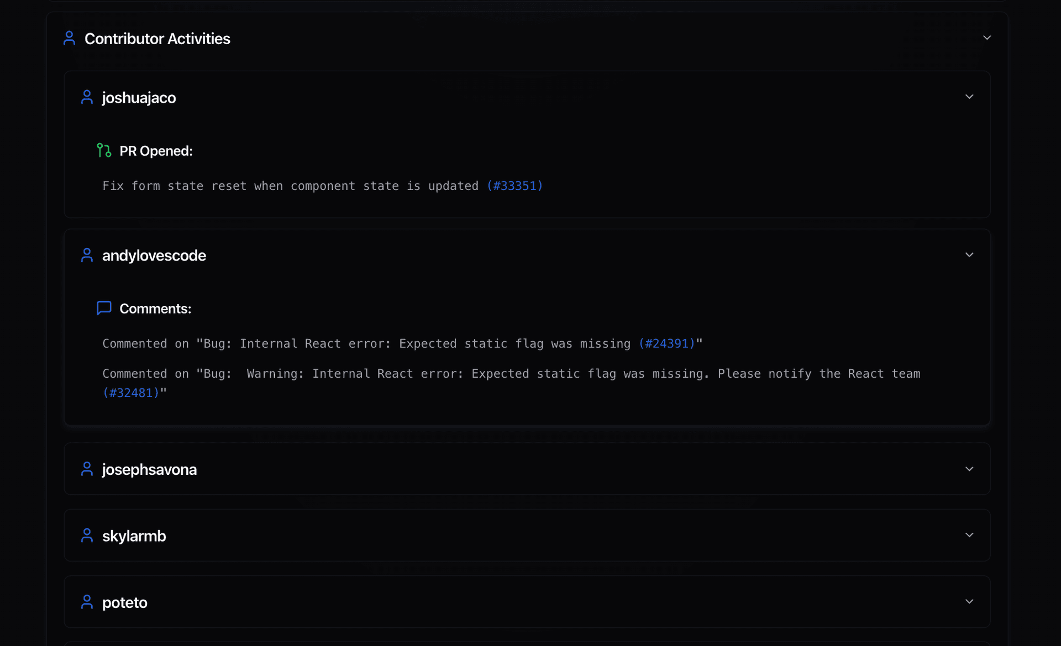Viewport: 1061px width, 646px height.
Task: Open pull request link #33351
Action: (514, 186)
